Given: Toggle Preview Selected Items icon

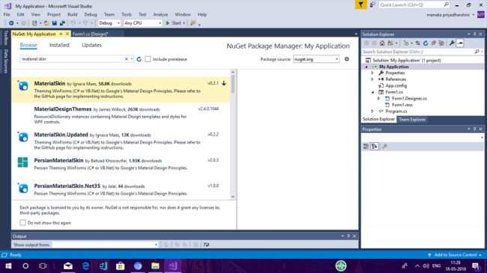Looking at the screenshot, I should coord(460,43).
